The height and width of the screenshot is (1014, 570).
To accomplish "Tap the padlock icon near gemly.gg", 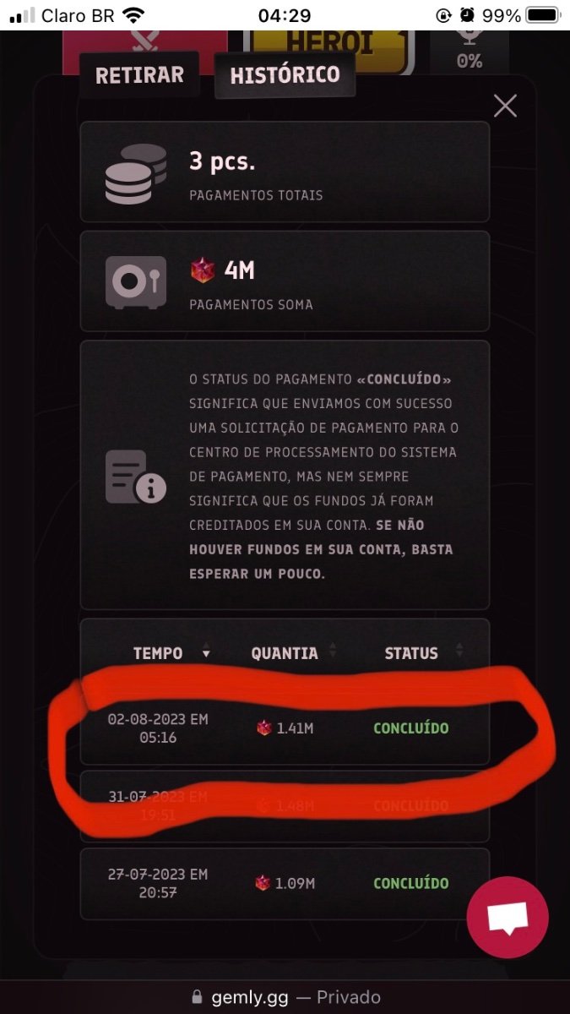I will pyautogui.click(x=198, y=997).
